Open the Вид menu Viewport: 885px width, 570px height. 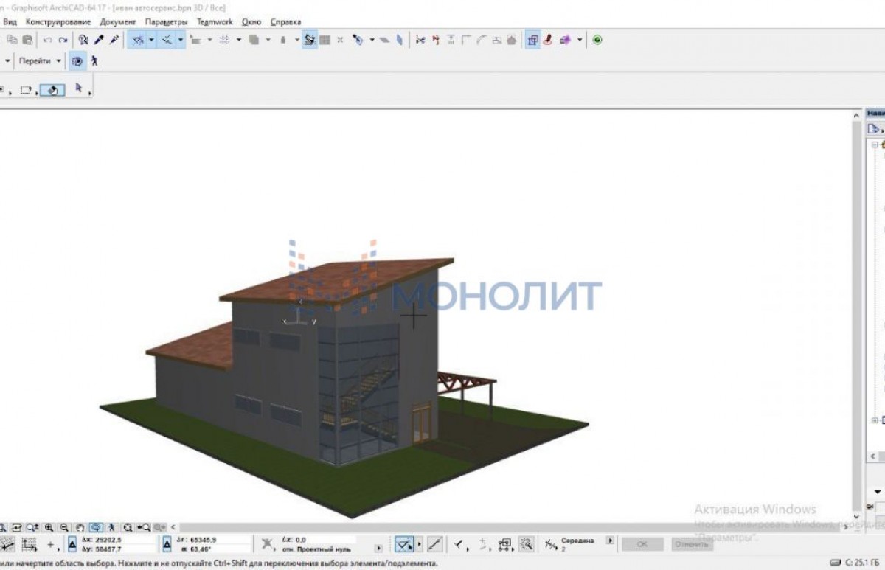click(x=10, y=22)
